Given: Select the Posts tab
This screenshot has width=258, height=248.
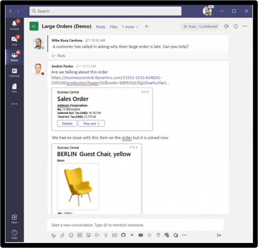Looking at the screenshot, I should pyautogui.click(x=101, y=27).
